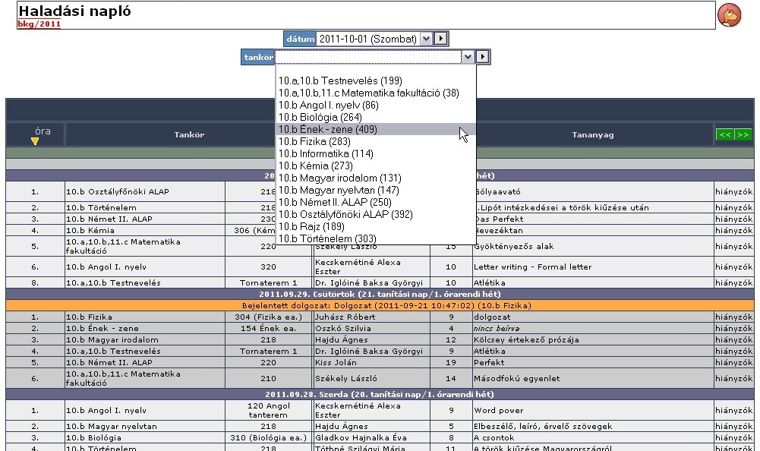Go to previous page with << button

point(725,135)
